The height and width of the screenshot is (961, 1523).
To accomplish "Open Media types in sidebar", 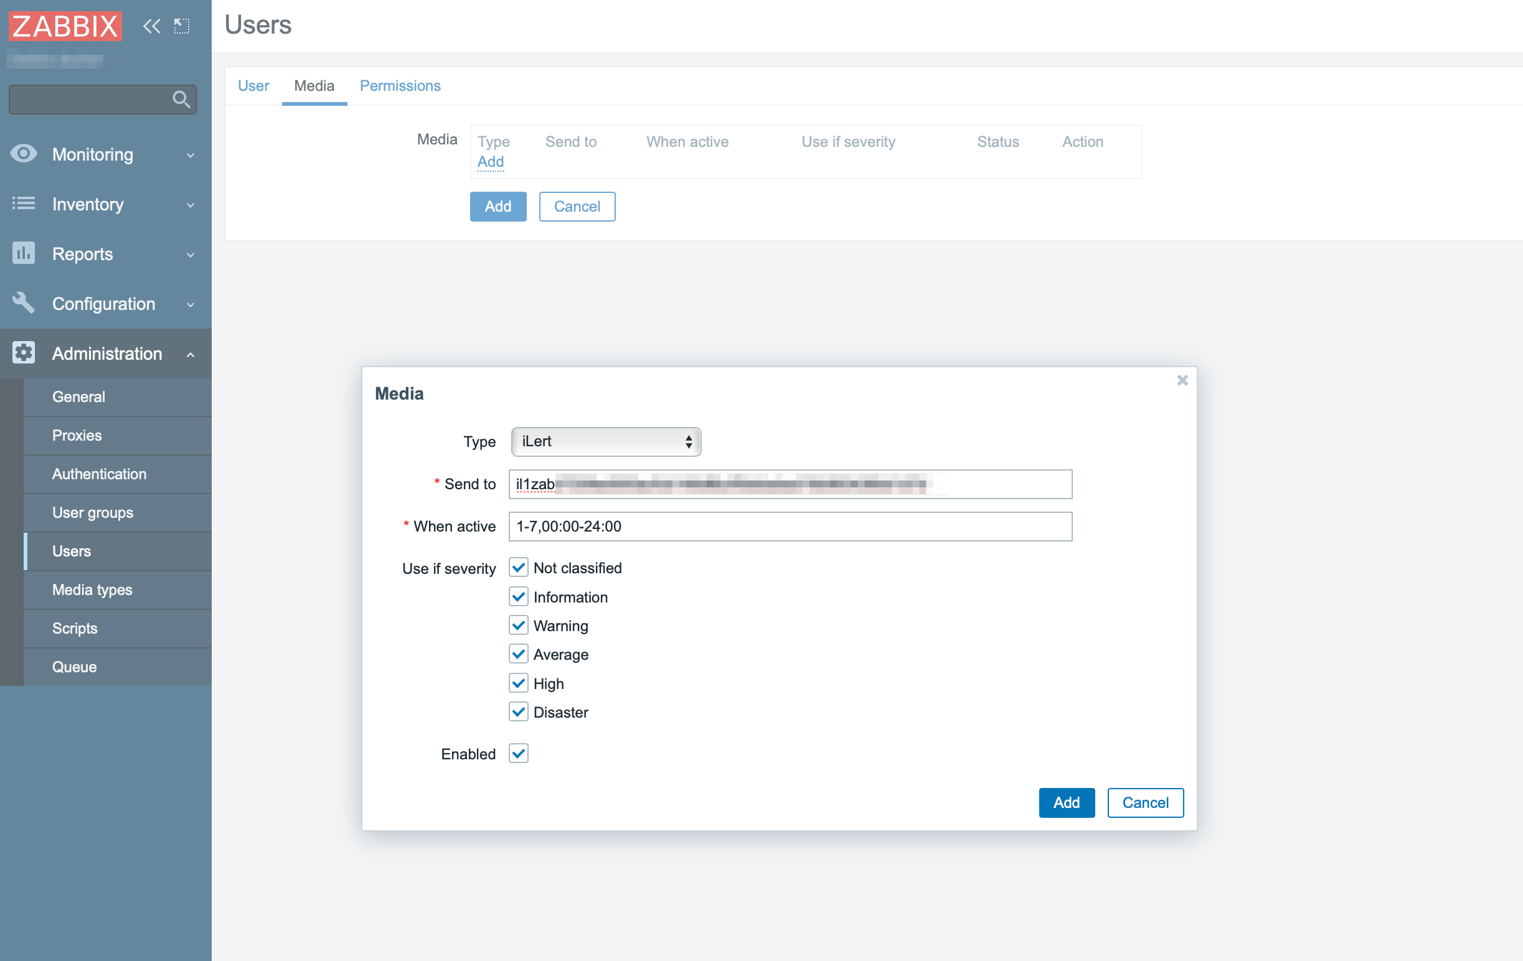I will pos(92,590).
